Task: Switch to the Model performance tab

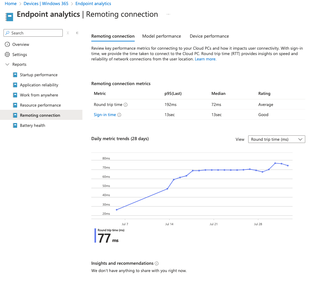Action: point(162,36)
